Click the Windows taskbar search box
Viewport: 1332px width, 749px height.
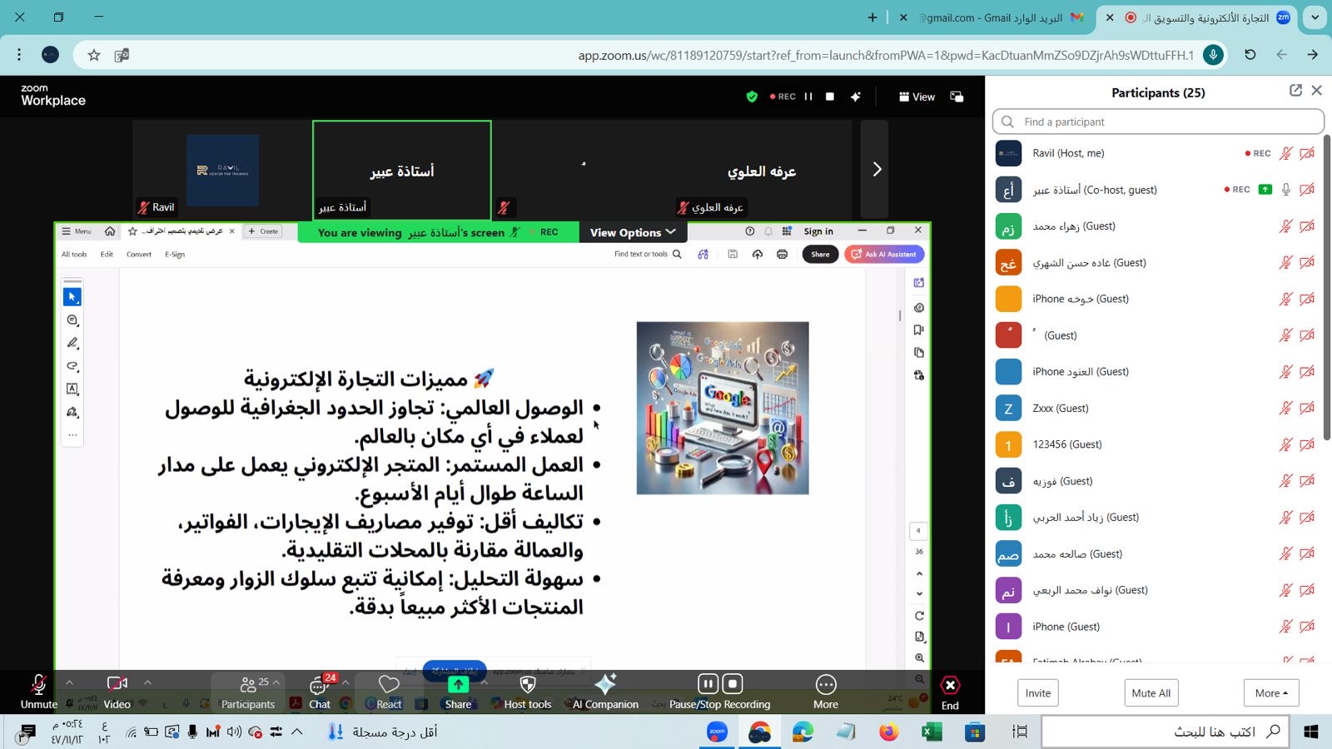(x=1165, y=732)
